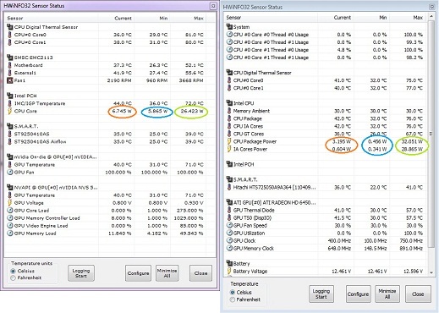Click the GPU Core Load gauge icon
This screenshot has width=439, height=313.
(9, 211)
